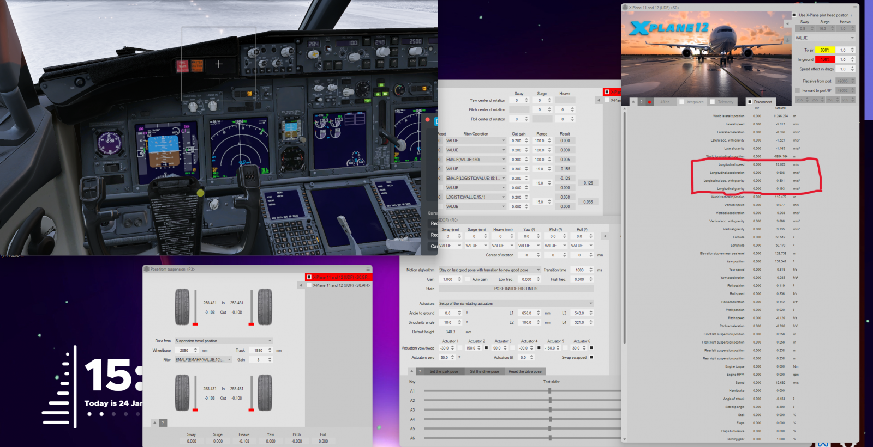Enable the Auto gain checkbox
Screen dimensions: 873x447
[467, 279]
